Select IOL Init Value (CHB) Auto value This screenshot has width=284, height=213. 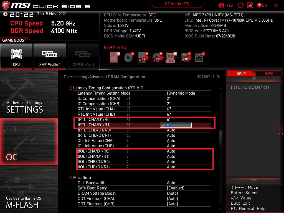171,146
